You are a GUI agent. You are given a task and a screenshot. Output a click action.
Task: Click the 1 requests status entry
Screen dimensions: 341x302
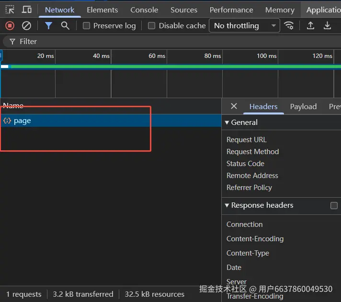[x=23, y=294]
